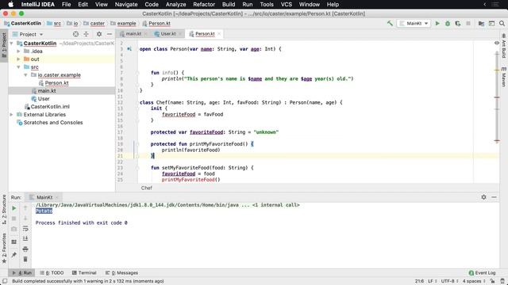The image size is (508, 285).
Task: Rerun MainKt from the Run panel
Action: coord(14,208)
